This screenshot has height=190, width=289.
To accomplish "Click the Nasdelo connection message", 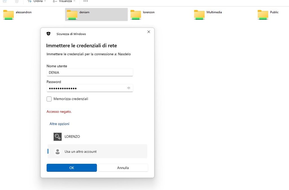I will coord(88,54).
